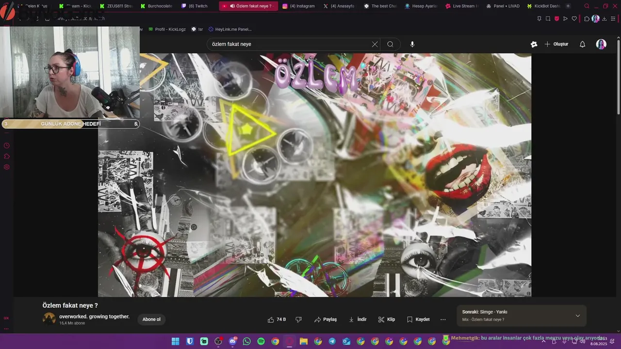Viewport: 621px width, 349px height.
Task: Share the video via Paylaş
Action: point(326,319)
